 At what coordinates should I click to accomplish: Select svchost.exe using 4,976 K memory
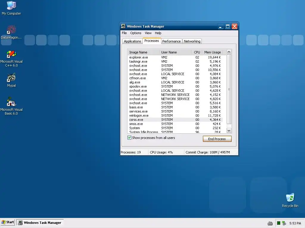coord(175,66)
